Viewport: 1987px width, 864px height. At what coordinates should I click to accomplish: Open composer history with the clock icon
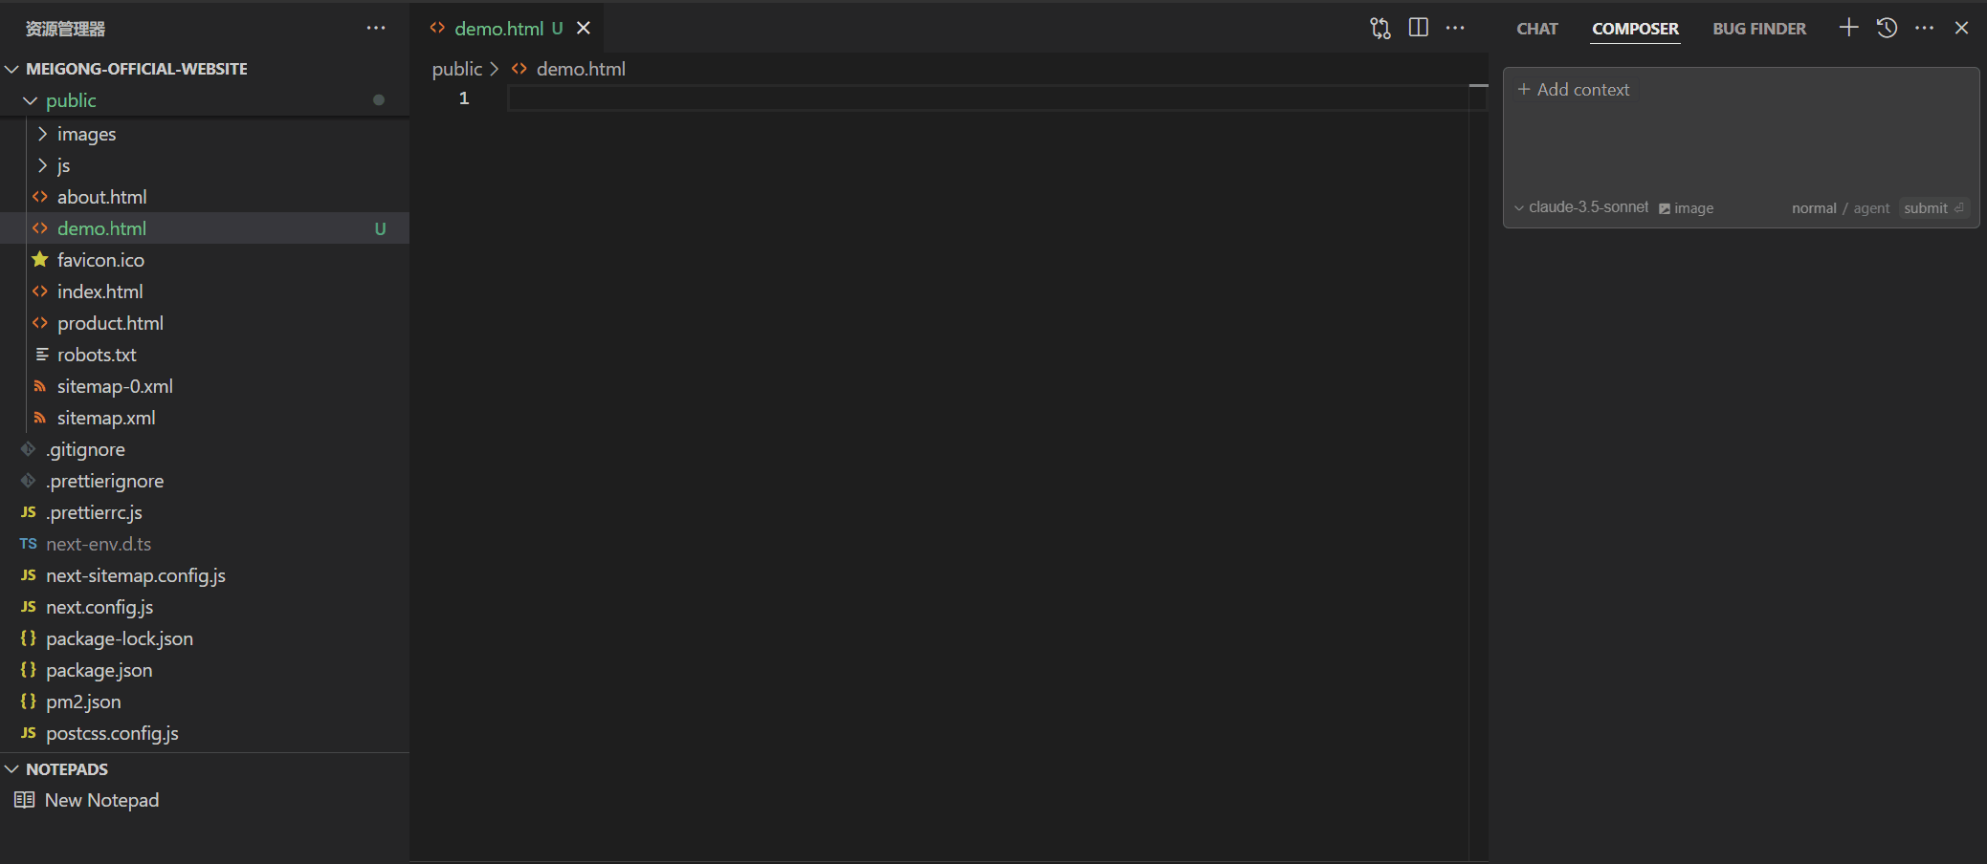pyautogui.click(x=1887, y=28)
